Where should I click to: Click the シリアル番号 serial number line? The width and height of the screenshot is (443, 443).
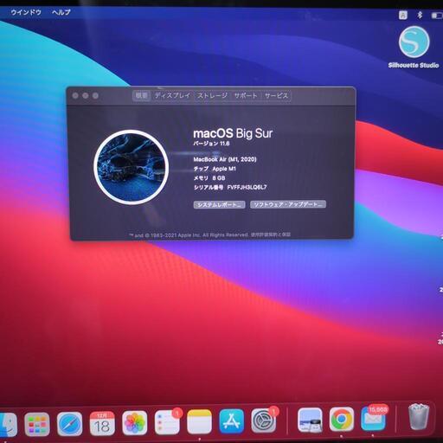tap(230, 188)
